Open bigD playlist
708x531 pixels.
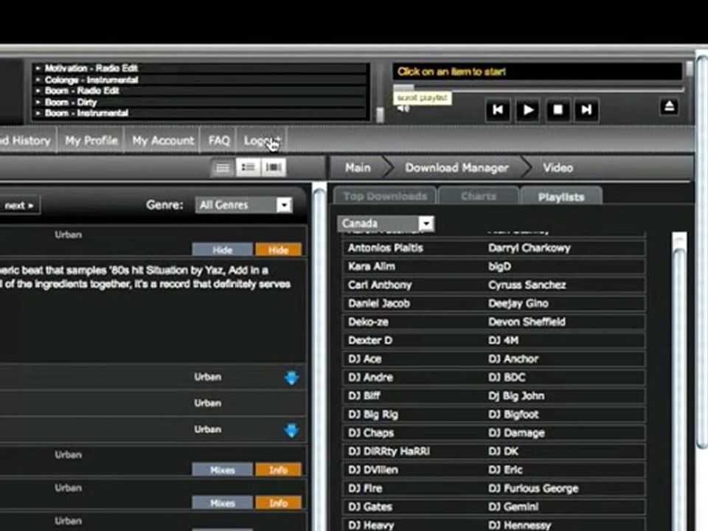pos(499,266)
